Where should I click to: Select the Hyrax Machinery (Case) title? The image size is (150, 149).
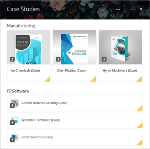[120, 71]
